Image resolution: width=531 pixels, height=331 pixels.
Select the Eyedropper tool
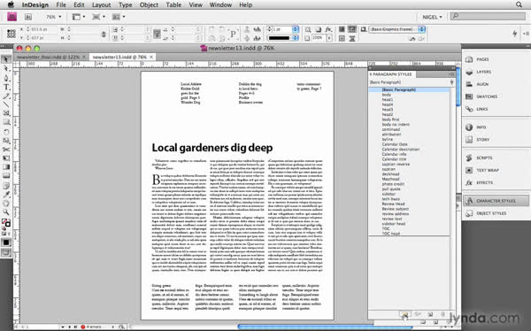(6, 194)
